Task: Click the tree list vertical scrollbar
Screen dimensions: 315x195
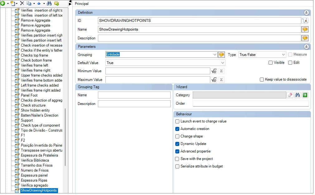Action: point(65,137)
